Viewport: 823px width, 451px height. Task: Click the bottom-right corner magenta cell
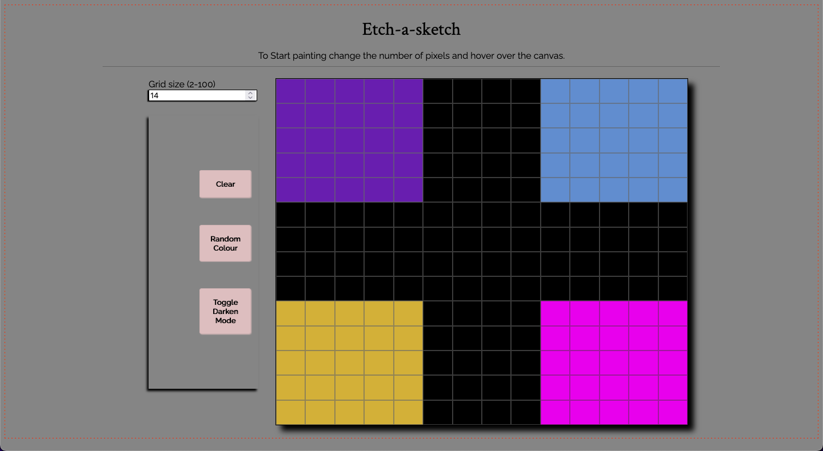673,412
